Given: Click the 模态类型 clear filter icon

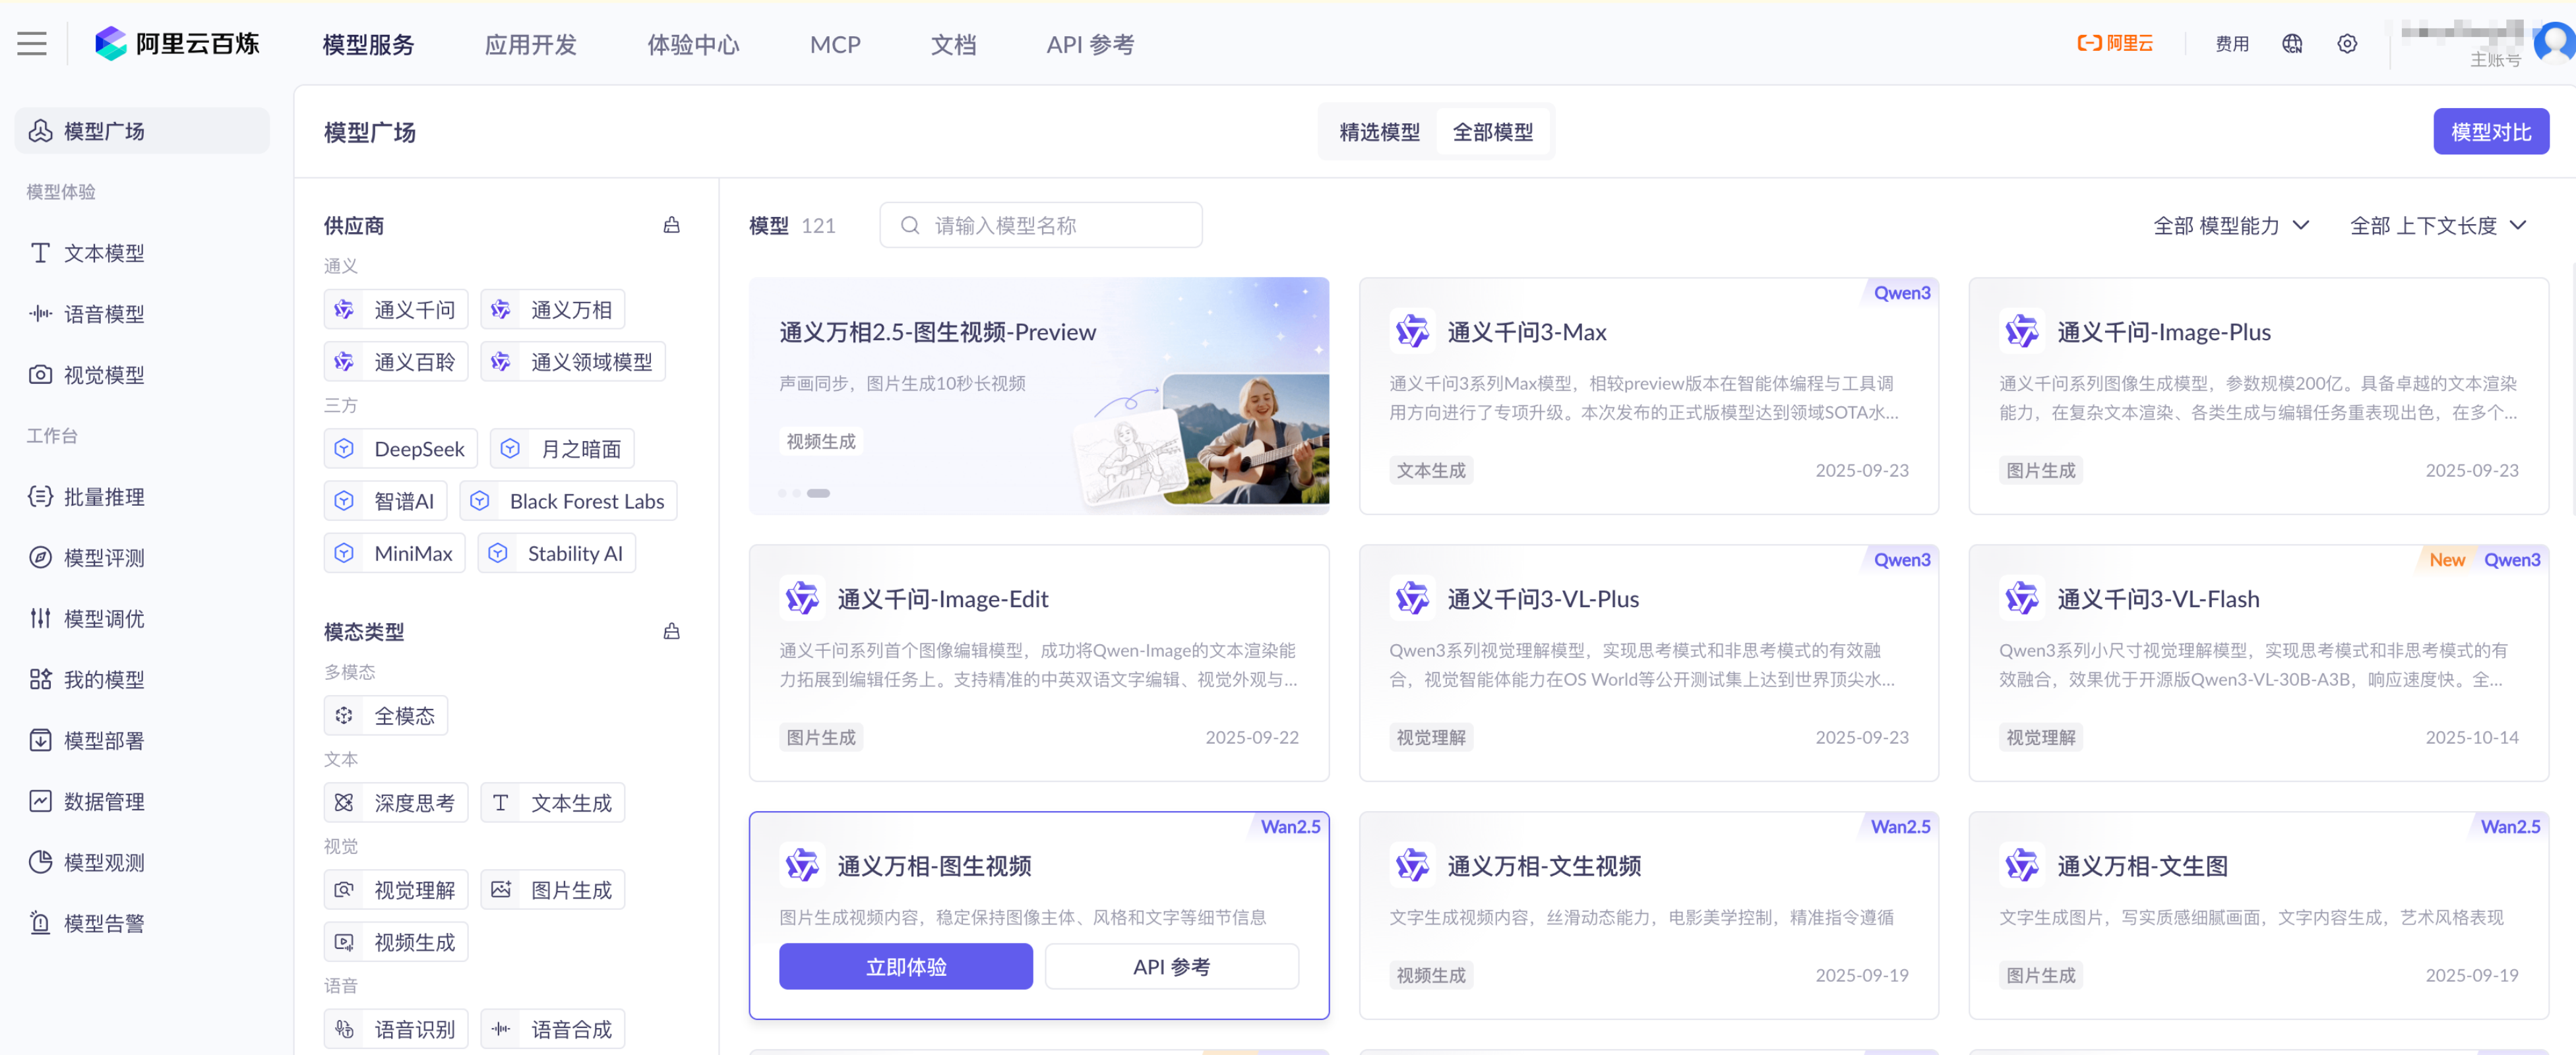Looking at the screenshot, I should click(x=671, y=631).
